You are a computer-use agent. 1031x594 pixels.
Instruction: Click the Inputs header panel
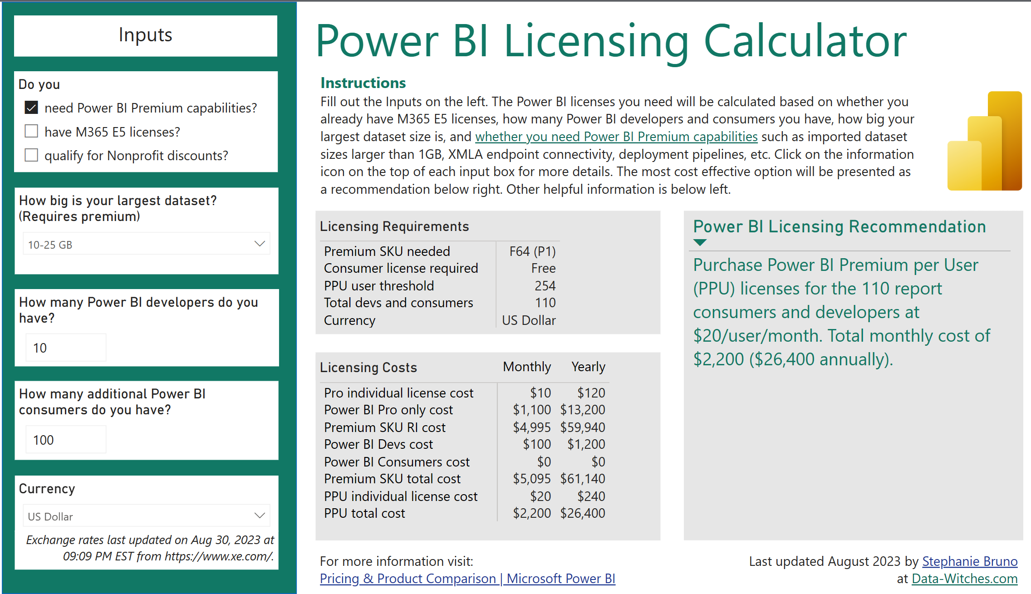click(146, 35)
